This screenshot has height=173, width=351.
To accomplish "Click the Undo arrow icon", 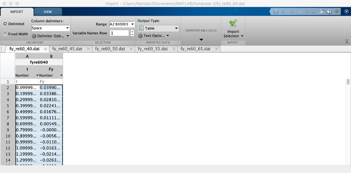I will coord(306,12).
